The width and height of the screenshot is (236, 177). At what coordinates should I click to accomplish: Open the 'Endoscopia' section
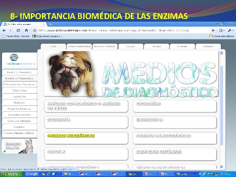click(175, 122)
